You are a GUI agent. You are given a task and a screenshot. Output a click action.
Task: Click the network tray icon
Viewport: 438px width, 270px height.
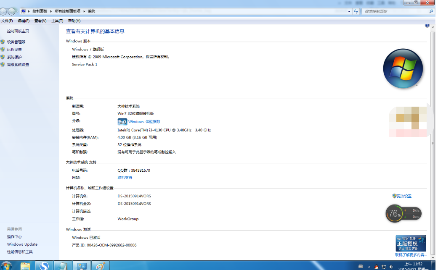(x=384, y=267)
